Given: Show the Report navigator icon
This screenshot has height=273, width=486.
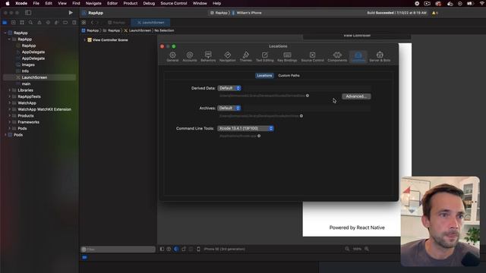Looking at the screenshot, I should point(74,23).
